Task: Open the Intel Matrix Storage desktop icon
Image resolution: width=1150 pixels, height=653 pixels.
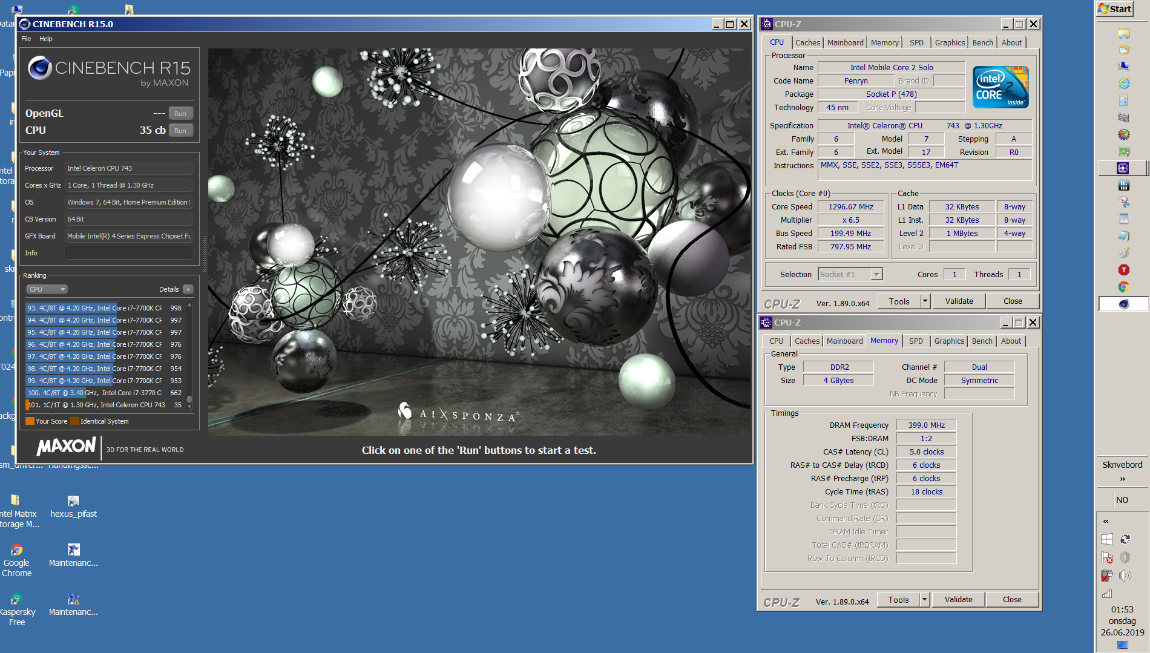Action: tap(18, 511)
